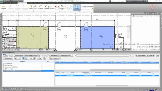Select takeoff row 5.1 Новый элемент 1

(x=107, y=74)
